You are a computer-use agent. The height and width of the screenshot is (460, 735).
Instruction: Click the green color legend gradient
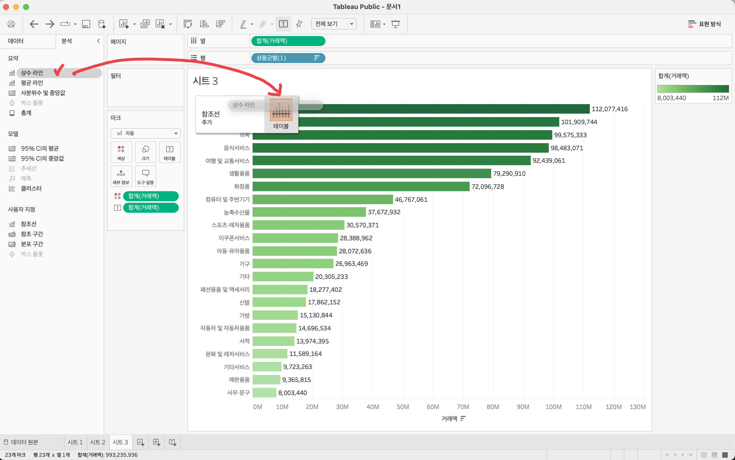(693, 89)
